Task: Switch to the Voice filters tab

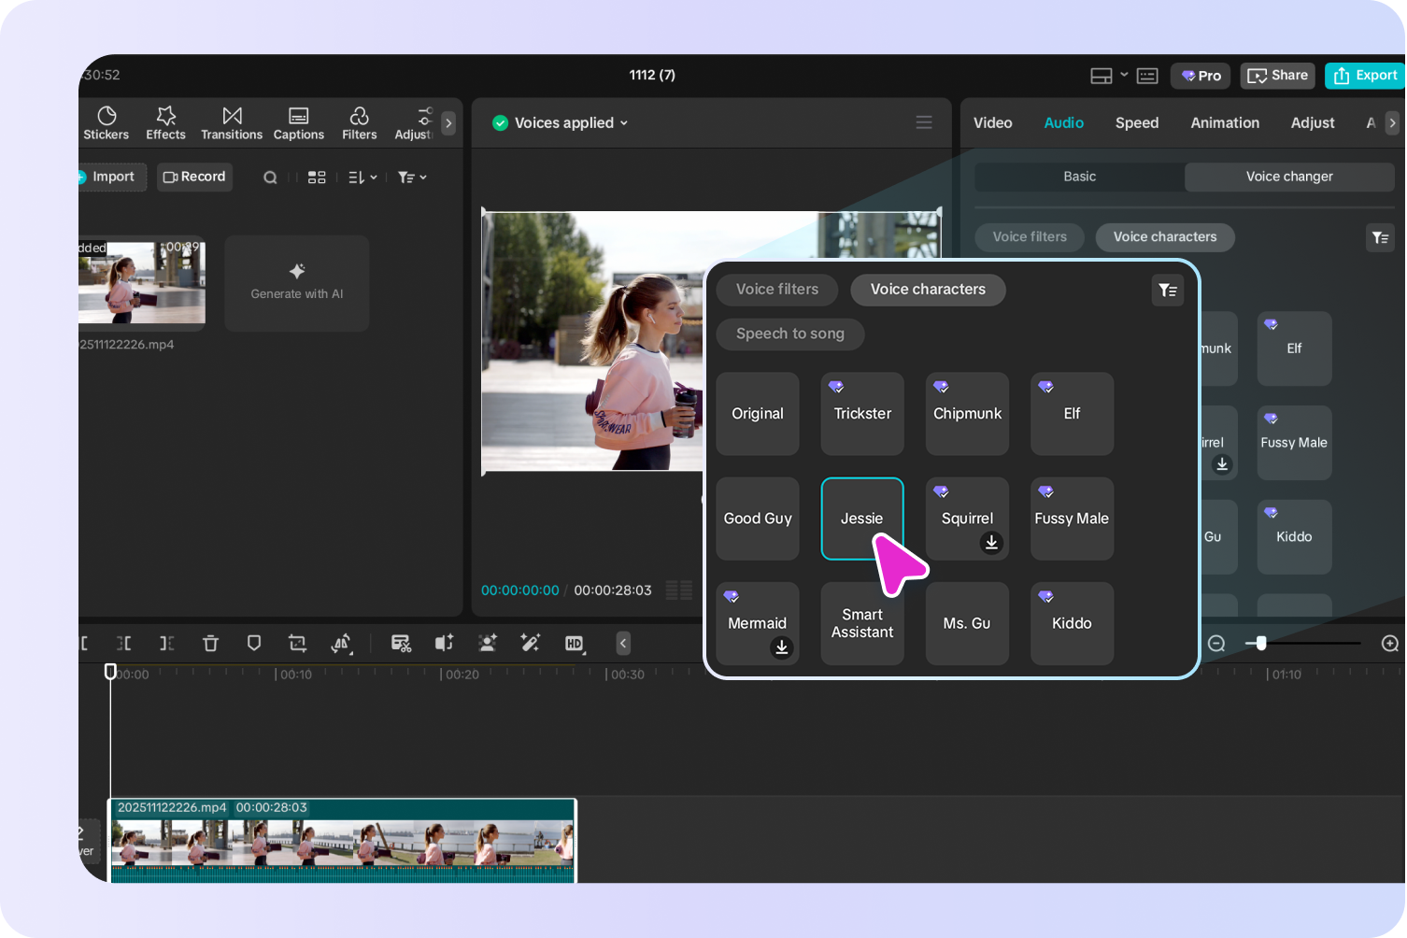Action: point(776,290)
